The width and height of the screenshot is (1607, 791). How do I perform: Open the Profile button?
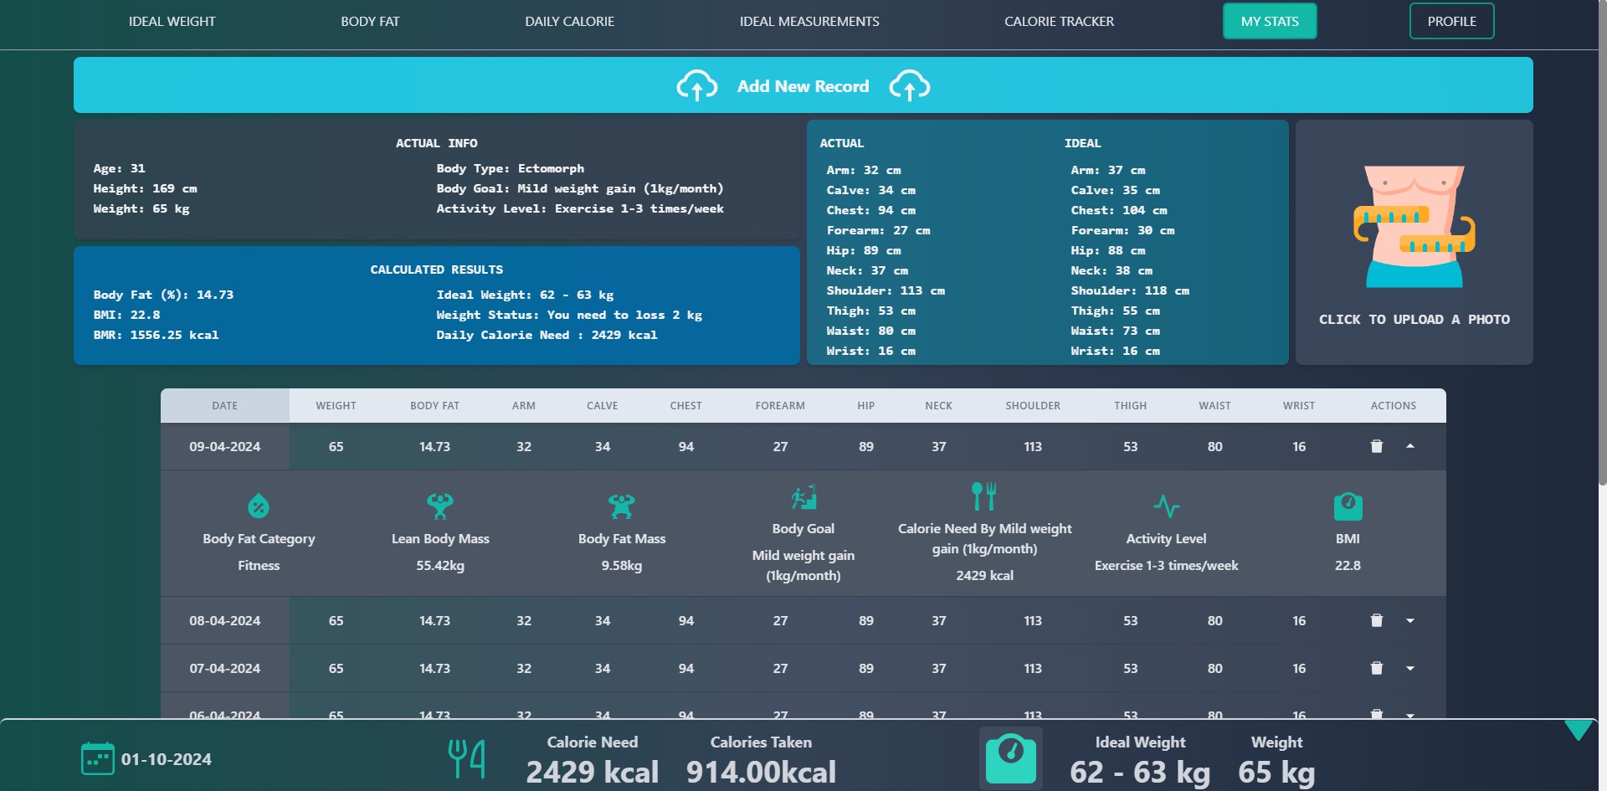point(1451,21)
